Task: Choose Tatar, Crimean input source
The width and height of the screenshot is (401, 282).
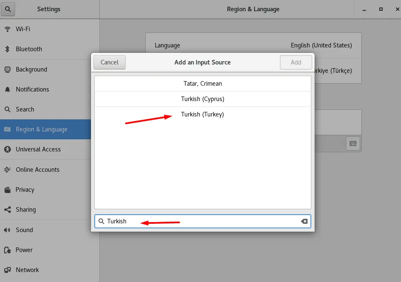Action: (202, 84)
